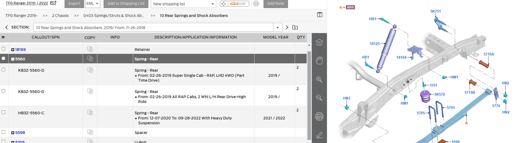Reset the diagram view with the home icon
520x143 pixels.
[319, 42]
